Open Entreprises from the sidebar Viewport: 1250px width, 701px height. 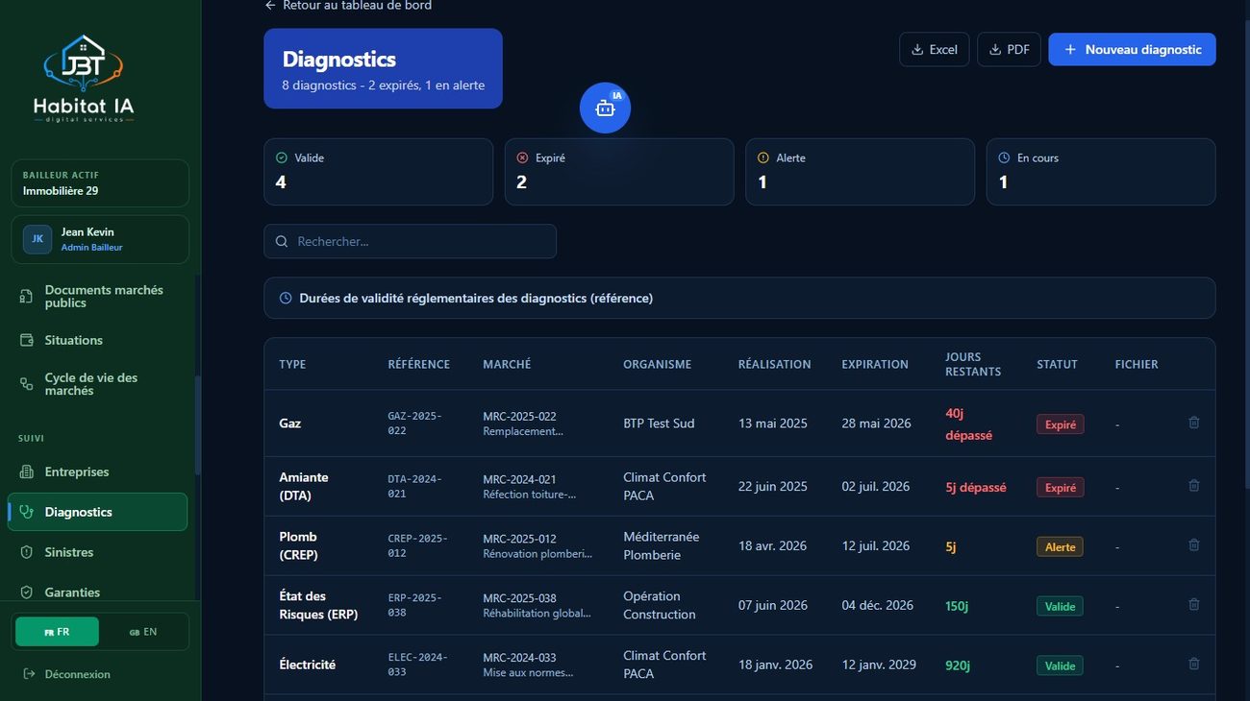(x=100, y=471)
